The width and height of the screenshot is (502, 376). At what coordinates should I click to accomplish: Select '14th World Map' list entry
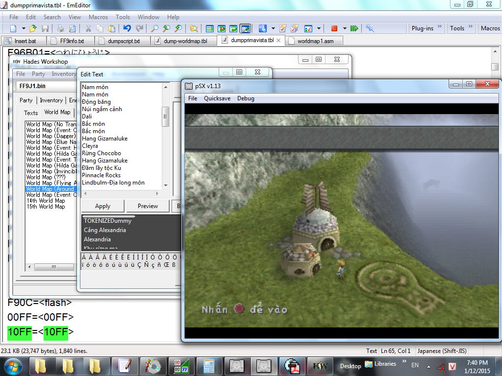point(46,201)
